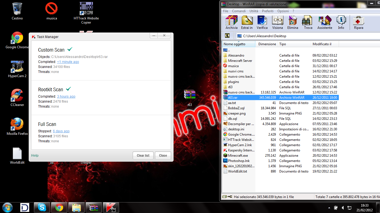Click the Estrai in toolbar icon
The image size is (380, 213).
(x=247, y=22)
